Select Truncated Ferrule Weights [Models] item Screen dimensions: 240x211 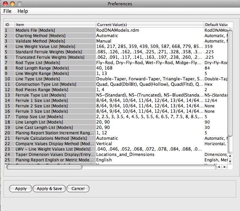coord(55,57)
